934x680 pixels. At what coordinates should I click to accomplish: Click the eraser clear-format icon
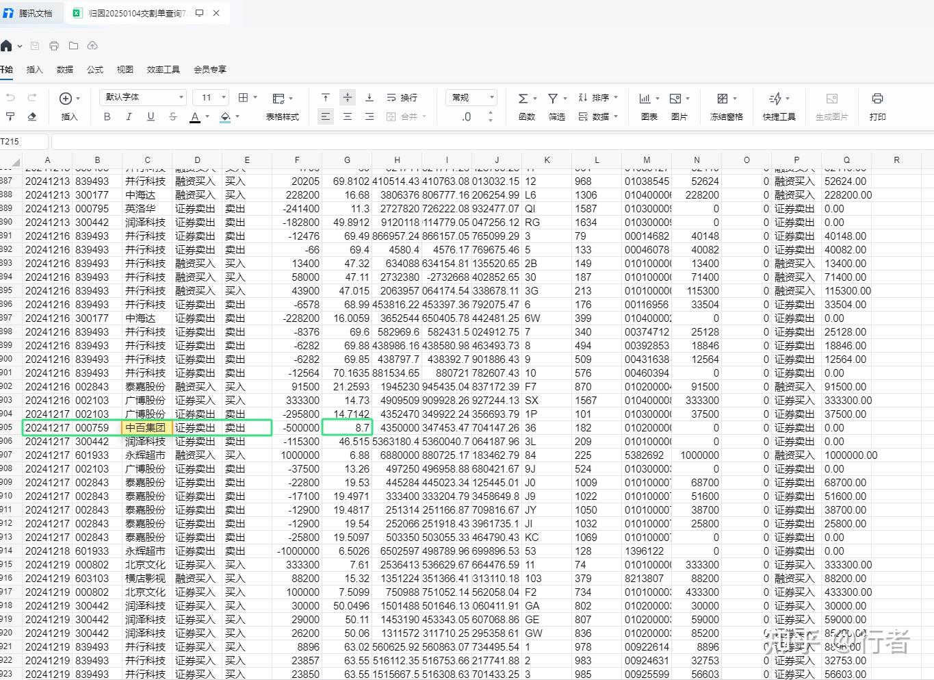(31, 116)
